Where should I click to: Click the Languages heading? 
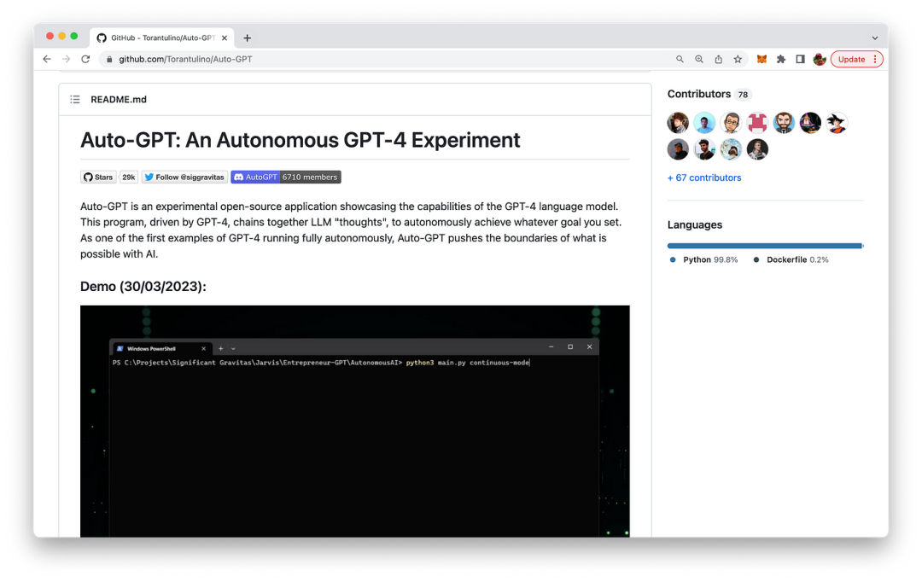coord(694,225)
